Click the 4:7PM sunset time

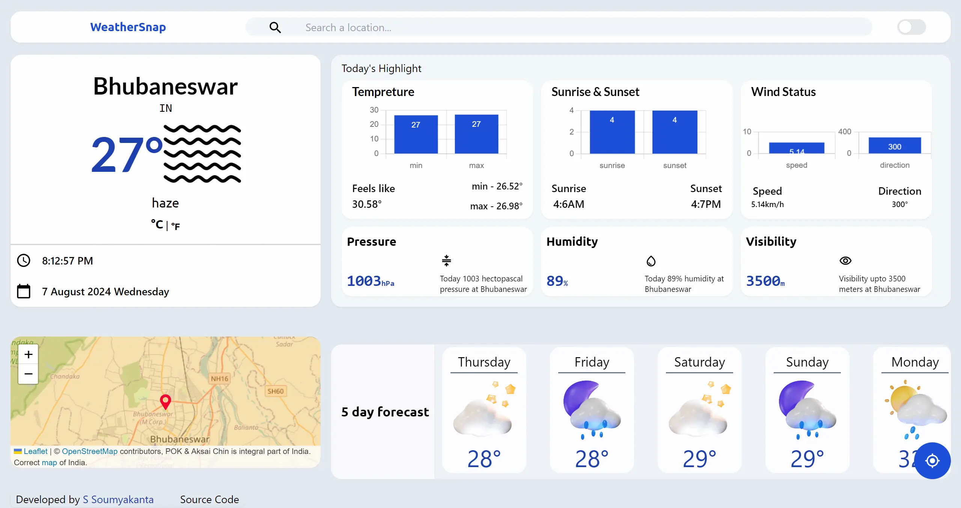706,204
